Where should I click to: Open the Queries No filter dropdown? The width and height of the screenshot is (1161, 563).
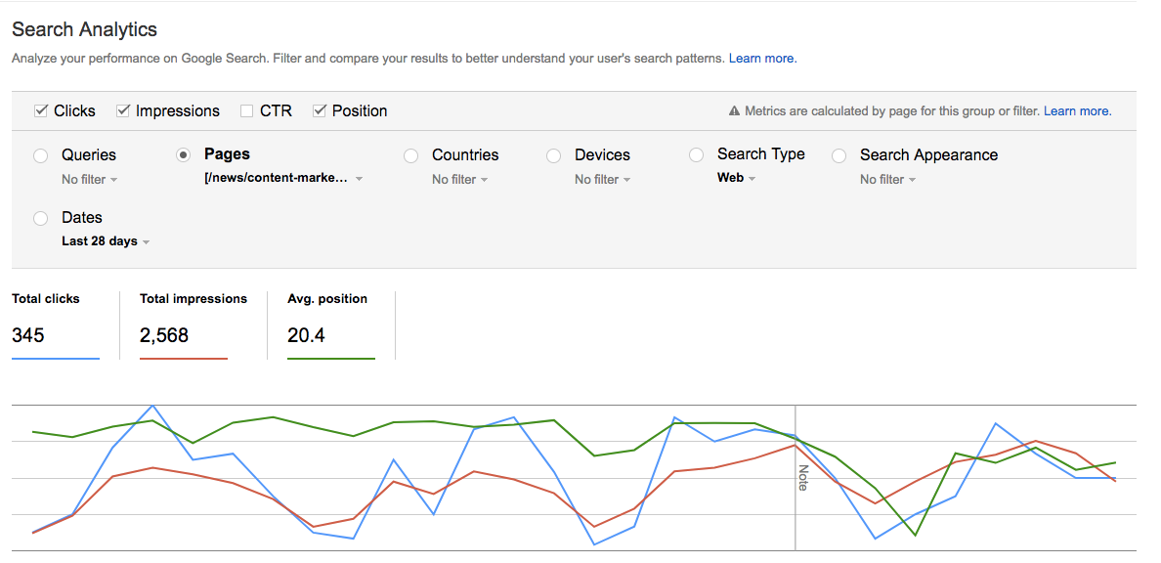tap(90, 180)
